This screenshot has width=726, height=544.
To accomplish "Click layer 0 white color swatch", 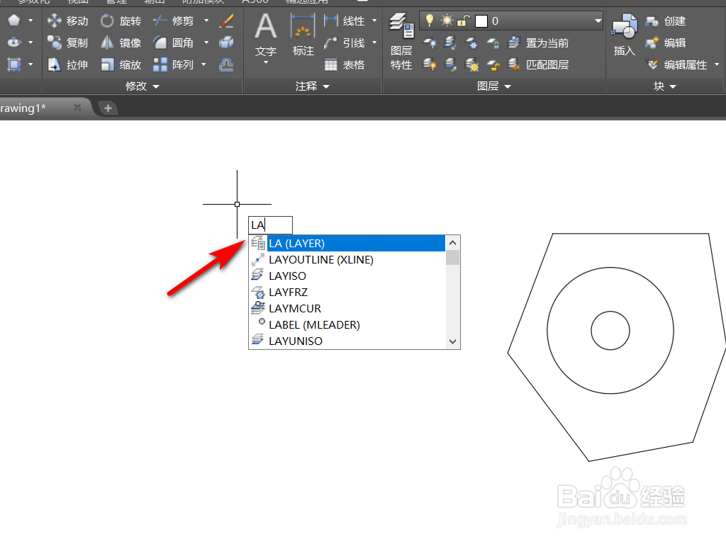I will (x=481, y=21).
